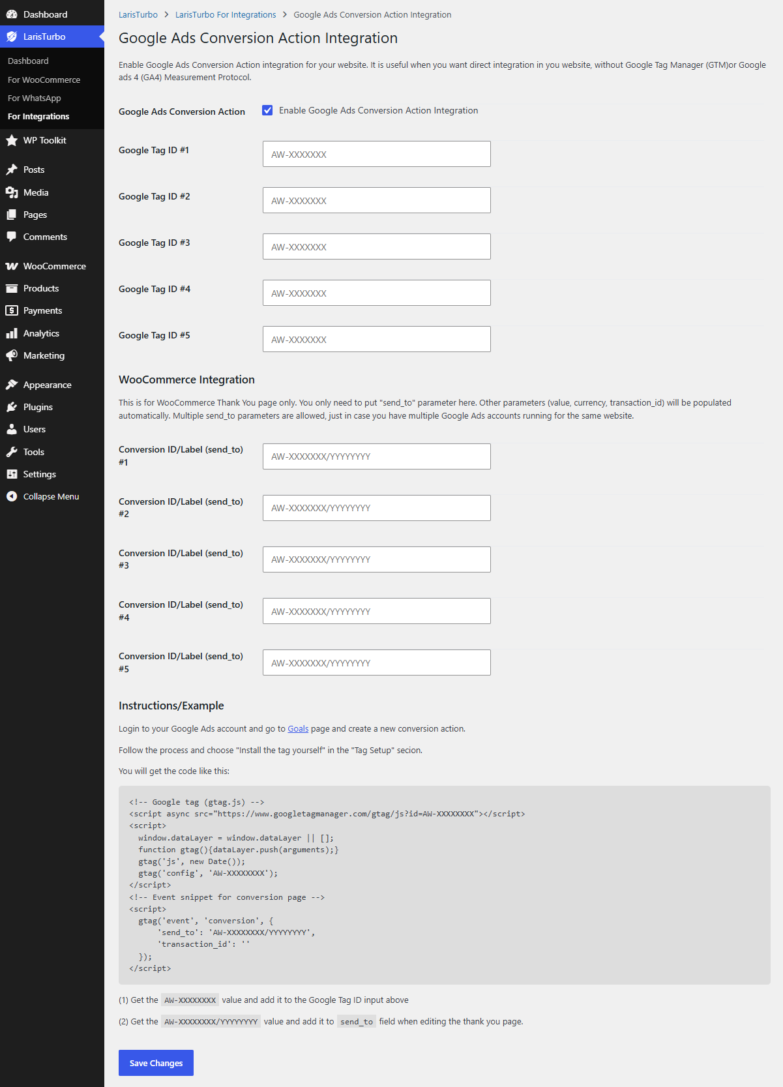Click the Appearance brush icon
Screen dimensions: 783x1087
tap(12, 385)
